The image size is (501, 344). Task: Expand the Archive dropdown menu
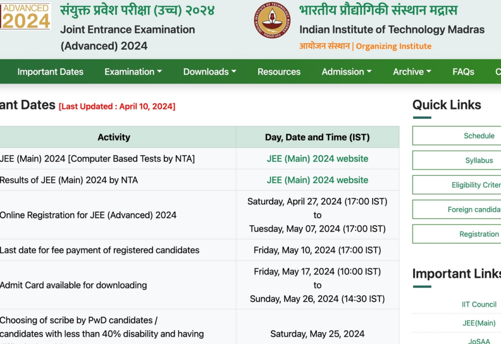pyautogui.click(x=412, y=72)
